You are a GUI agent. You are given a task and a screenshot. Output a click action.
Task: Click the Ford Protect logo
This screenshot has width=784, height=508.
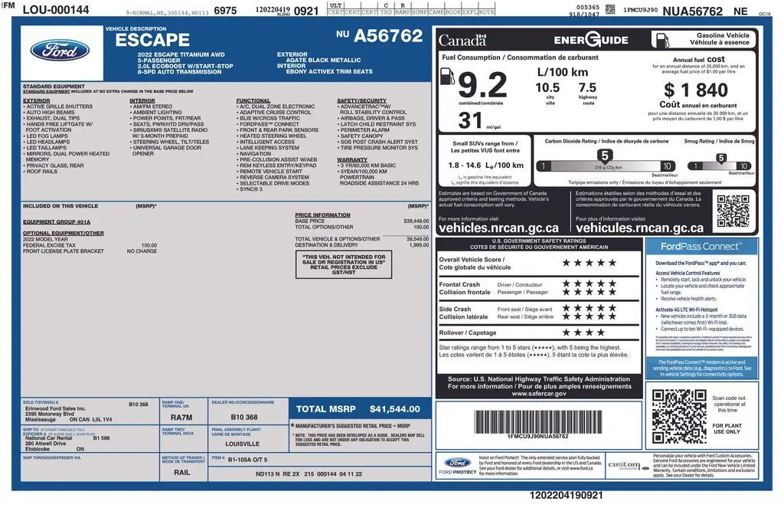tap(459, 465)
